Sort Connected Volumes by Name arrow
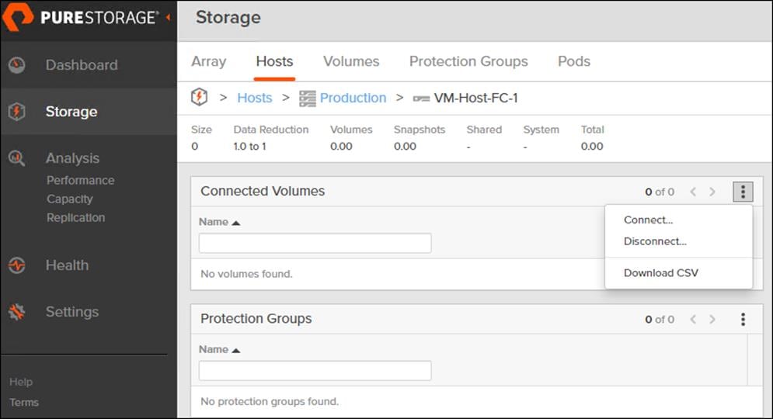The image size is (773, 419). (236, 223)
